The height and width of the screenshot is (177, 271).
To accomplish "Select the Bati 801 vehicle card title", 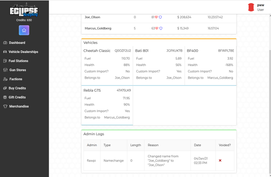I will [142, 51].
